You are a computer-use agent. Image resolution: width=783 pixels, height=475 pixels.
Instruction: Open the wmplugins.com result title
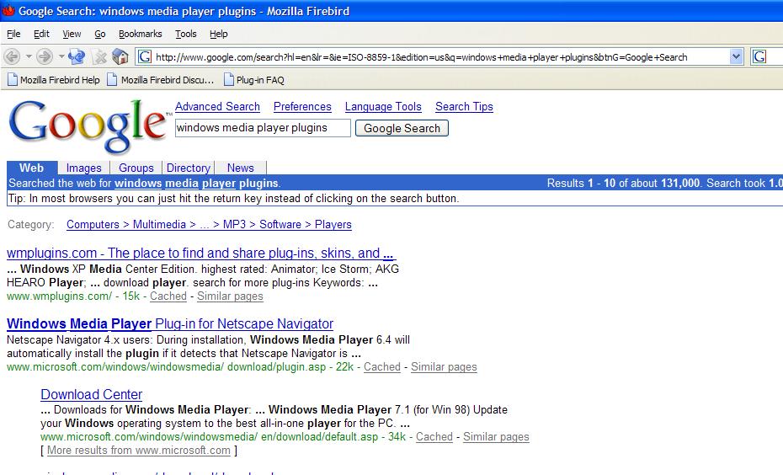click(201, 254)
